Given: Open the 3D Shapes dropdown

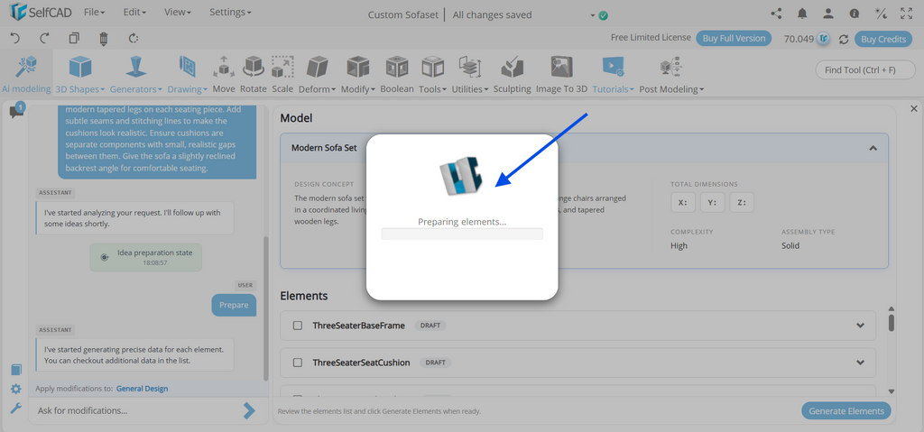Looking at the screenshot, I should tap(80, 74).
